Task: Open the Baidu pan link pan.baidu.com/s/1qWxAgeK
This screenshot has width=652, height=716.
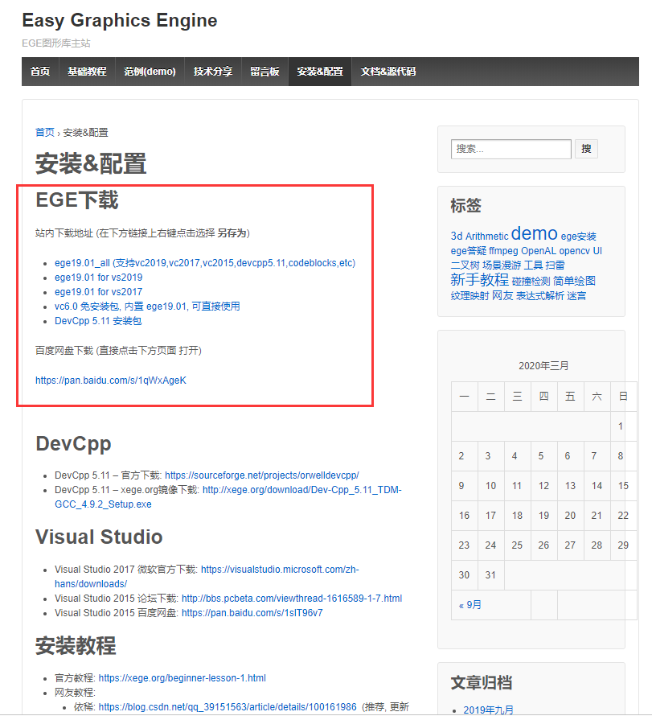Action: point(110,380)
